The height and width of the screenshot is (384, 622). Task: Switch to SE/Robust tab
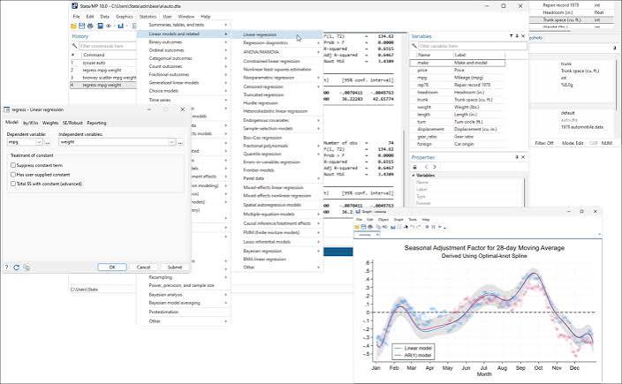point(72,123)
